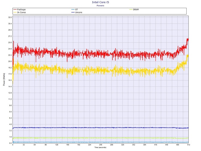This screenshot has width=201, height=151.
Task: Click the red Package legend color line
Action: (x=15, y=10)
